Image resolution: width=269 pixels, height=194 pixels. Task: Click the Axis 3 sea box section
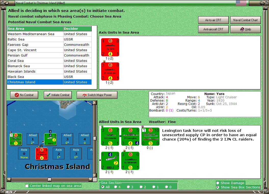tap(76, 154)
